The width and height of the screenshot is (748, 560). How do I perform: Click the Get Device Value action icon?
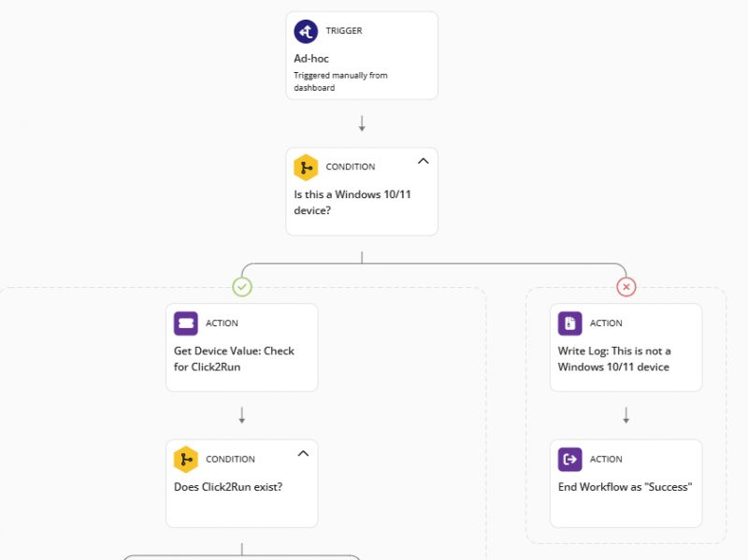[185, 323]
